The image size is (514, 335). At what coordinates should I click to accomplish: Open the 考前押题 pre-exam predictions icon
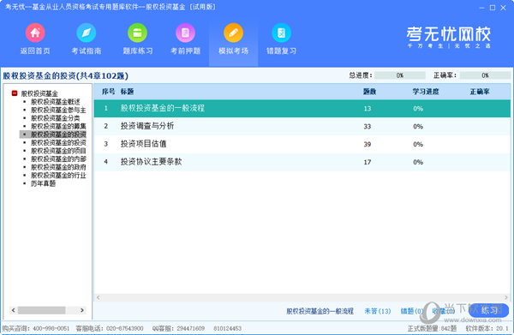tap(186, 33)
